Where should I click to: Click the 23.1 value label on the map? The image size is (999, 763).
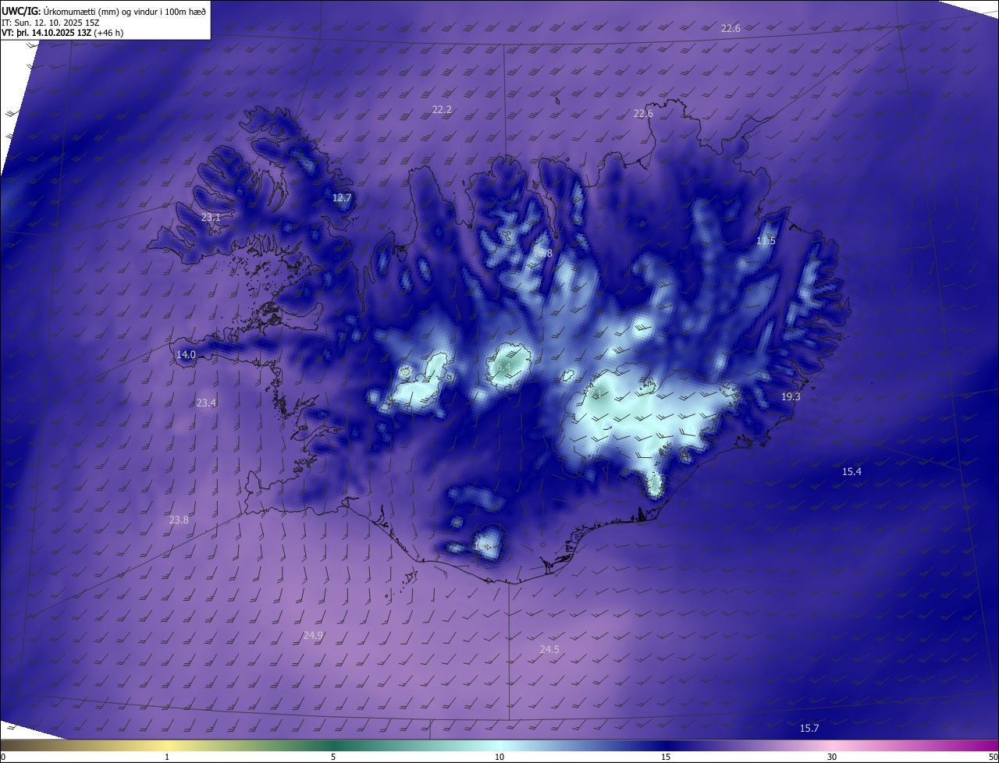click(x=211, y=218)
